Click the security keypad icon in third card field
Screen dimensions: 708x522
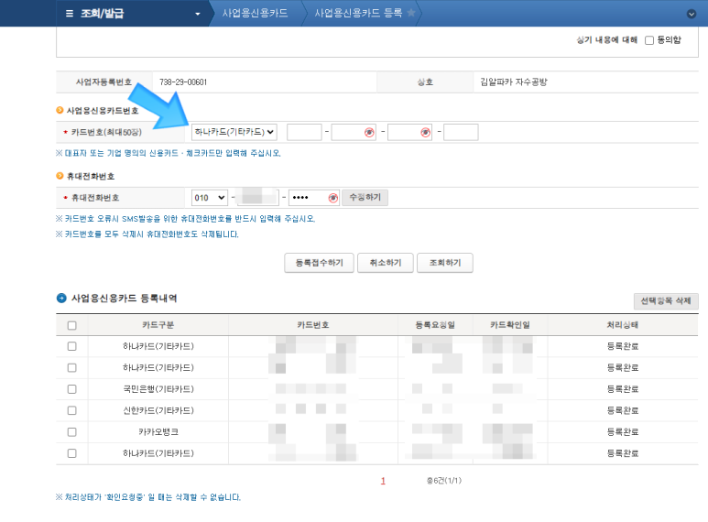pos(425,132)
